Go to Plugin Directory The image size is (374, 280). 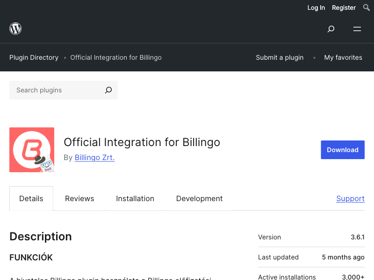pyautogui.click(x=34, y=57)
